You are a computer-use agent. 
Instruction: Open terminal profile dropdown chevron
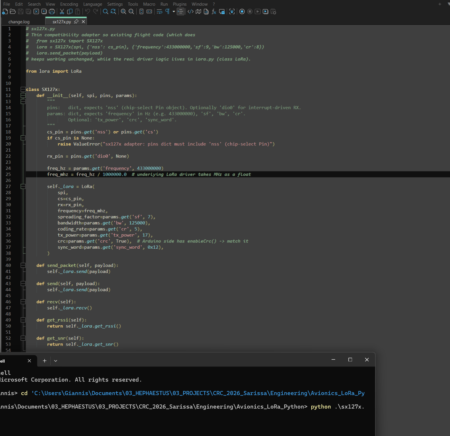pyautogui.click(x=56, y=361)
